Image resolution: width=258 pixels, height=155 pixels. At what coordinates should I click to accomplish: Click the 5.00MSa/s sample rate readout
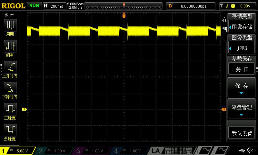coord(75,4)
